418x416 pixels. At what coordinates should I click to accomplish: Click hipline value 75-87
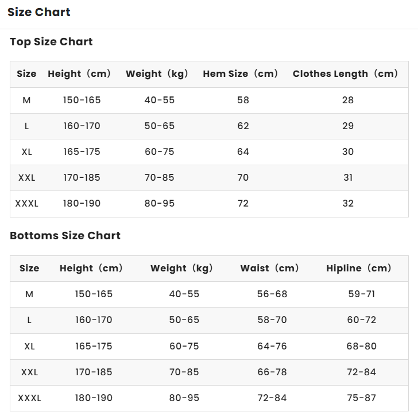[362, 398]
